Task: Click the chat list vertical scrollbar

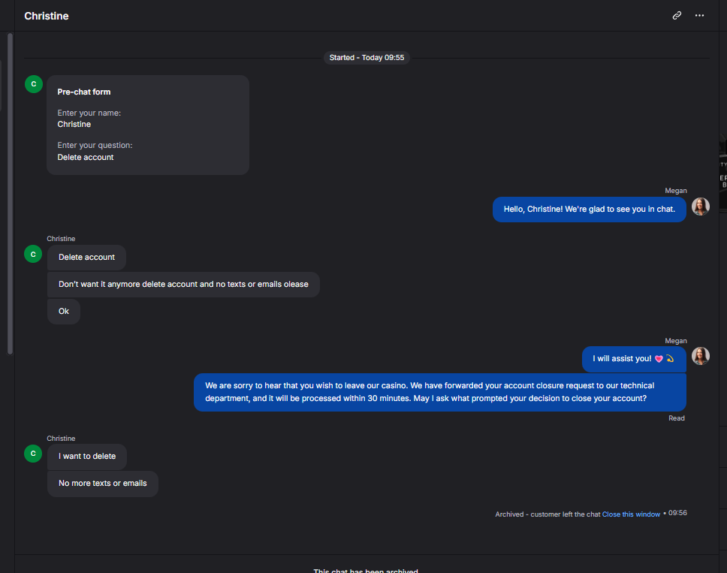Action: pos(11,193)
